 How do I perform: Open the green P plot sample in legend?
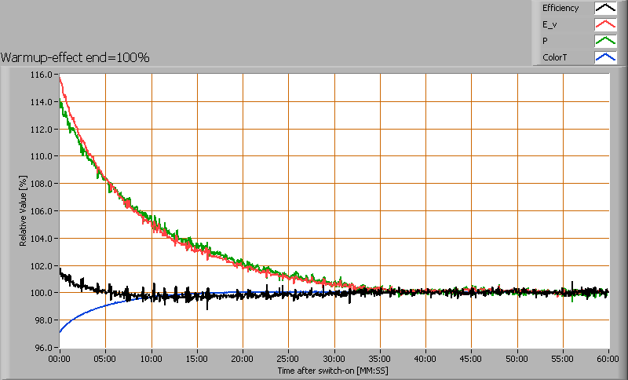click(604, 42)
